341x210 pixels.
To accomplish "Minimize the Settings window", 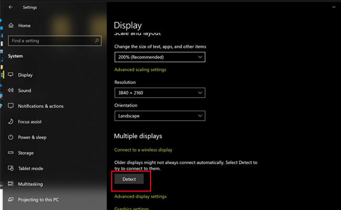I will pyautogui.click(x=334, y=7).
